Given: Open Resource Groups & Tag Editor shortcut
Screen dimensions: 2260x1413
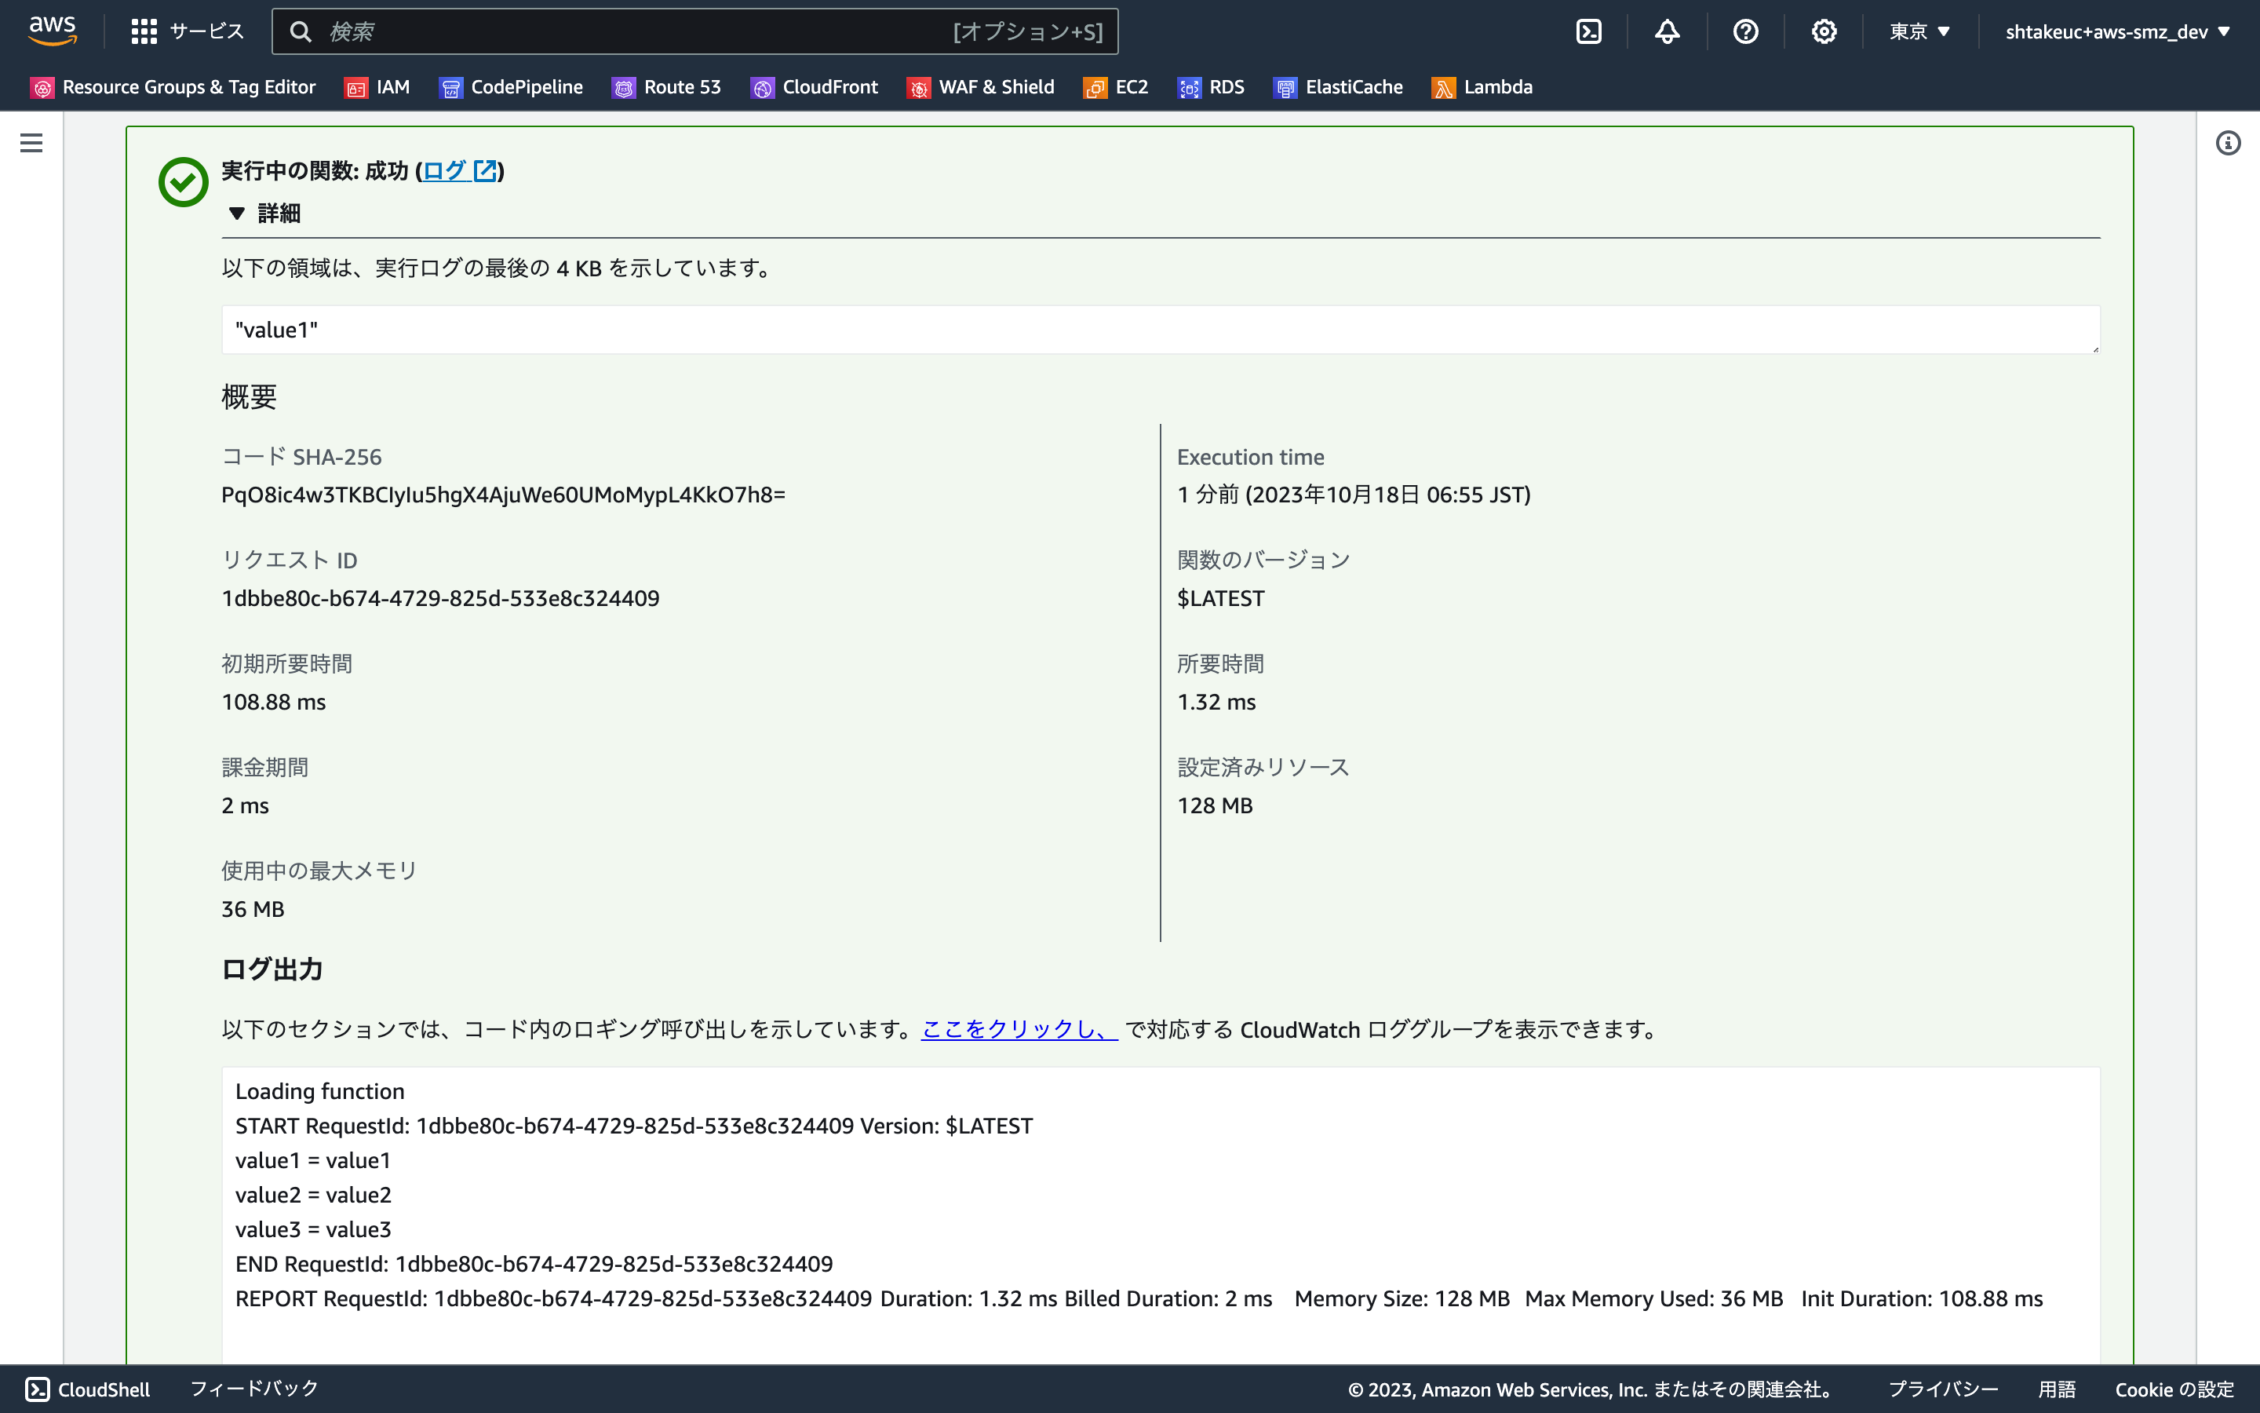Looking at the screenshot, I should 173,87.
